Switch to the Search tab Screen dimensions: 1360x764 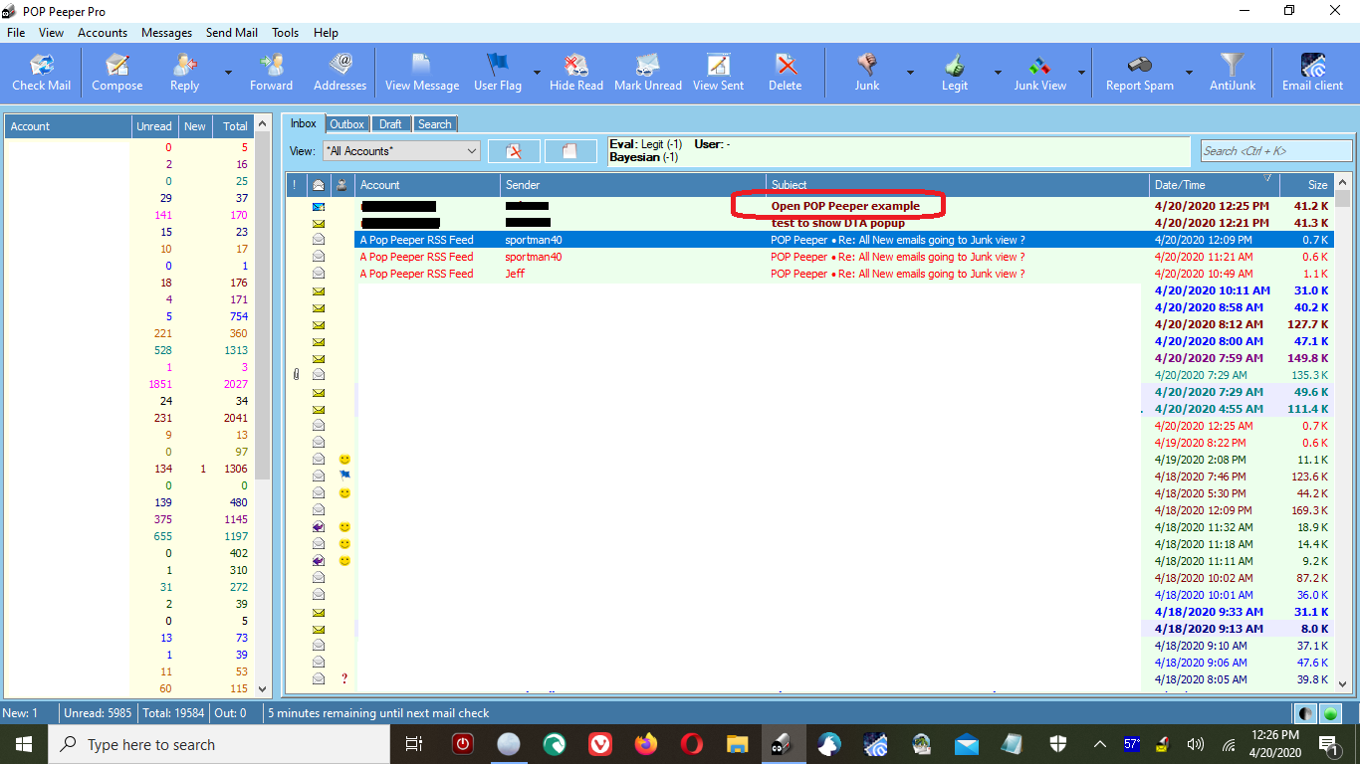coord(434,124)
